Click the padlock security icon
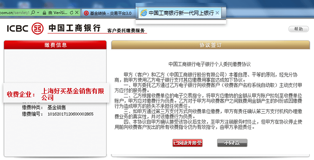The image size is (314, 160). [x=44, y=13]
